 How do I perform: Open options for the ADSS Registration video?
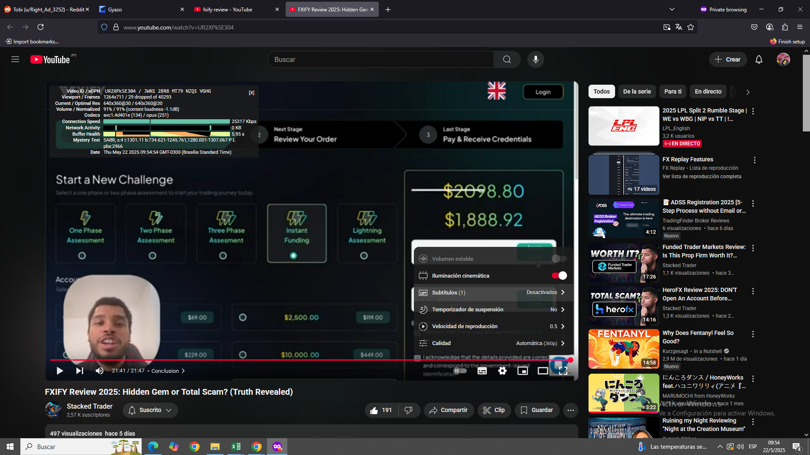click(753, 203)
